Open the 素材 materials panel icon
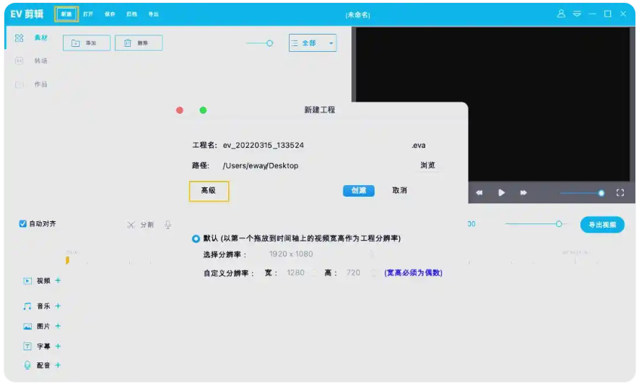639x384 pixels. (x=19, y=38)
